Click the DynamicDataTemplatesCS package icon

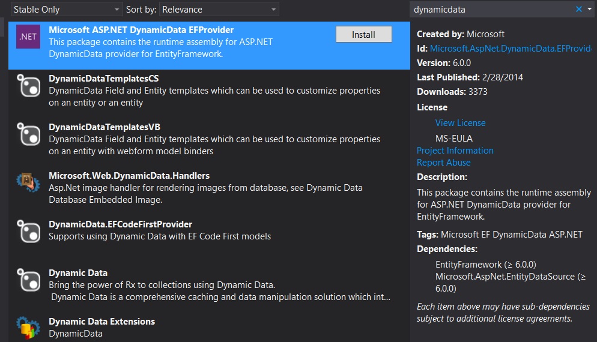tap(29, 85)
